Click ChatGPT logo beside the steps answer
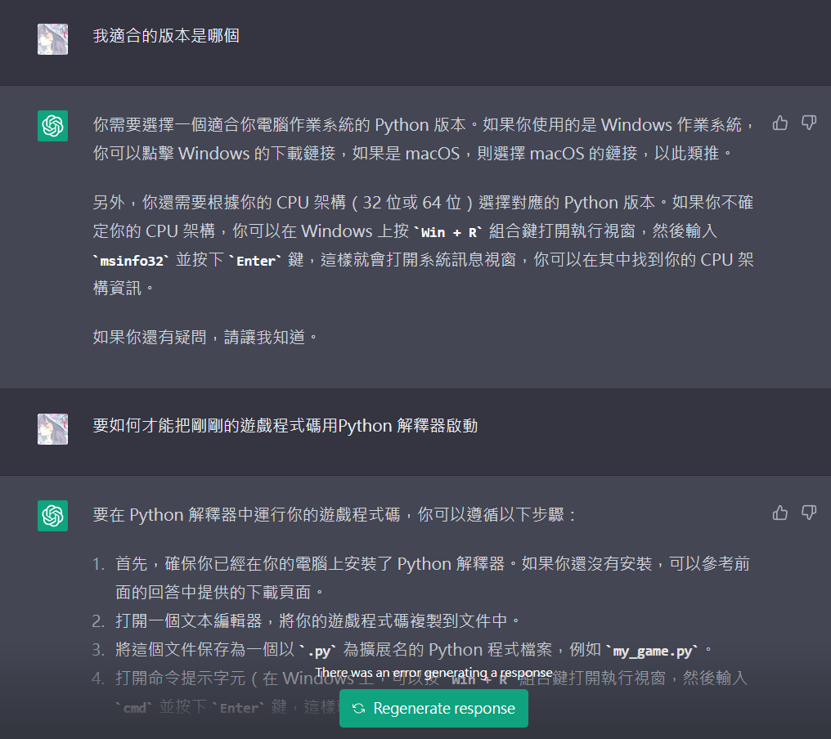 pos(52,516)
